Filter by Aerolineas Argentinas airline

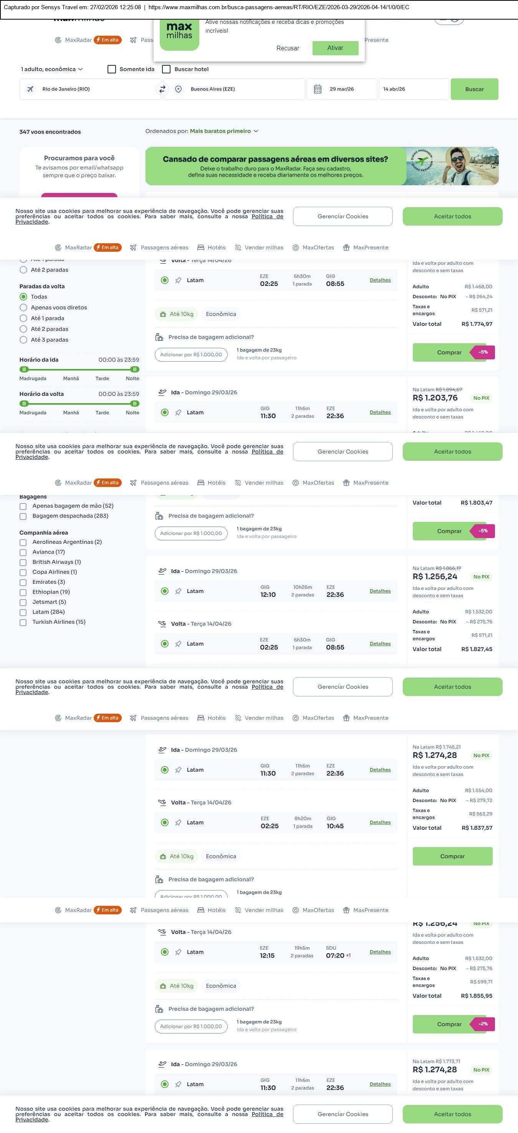pos(23,542)
